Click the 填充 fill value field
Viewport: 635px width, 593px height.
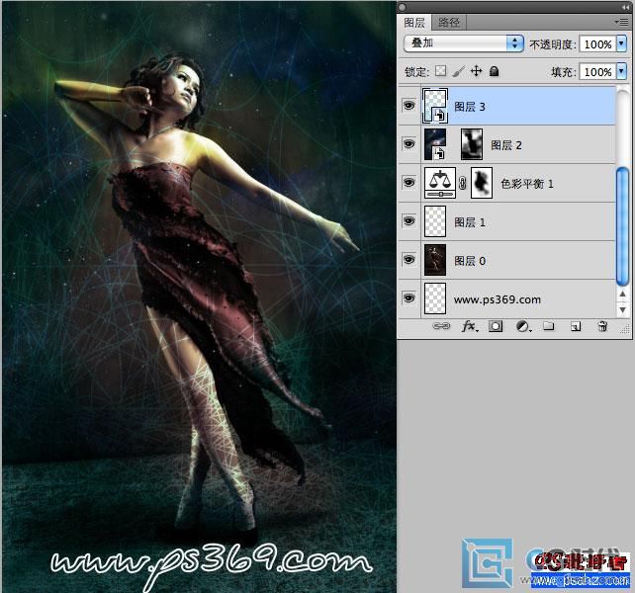click(x=597, y=72)
